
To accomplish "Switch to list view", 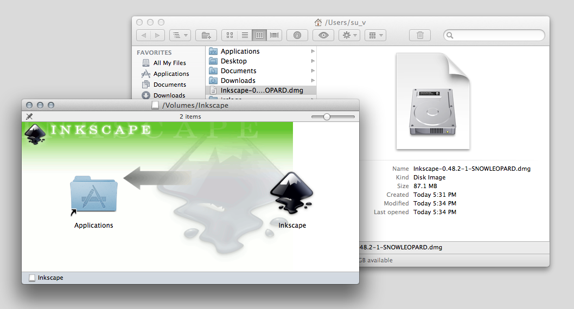I will (x=245, y=35).
